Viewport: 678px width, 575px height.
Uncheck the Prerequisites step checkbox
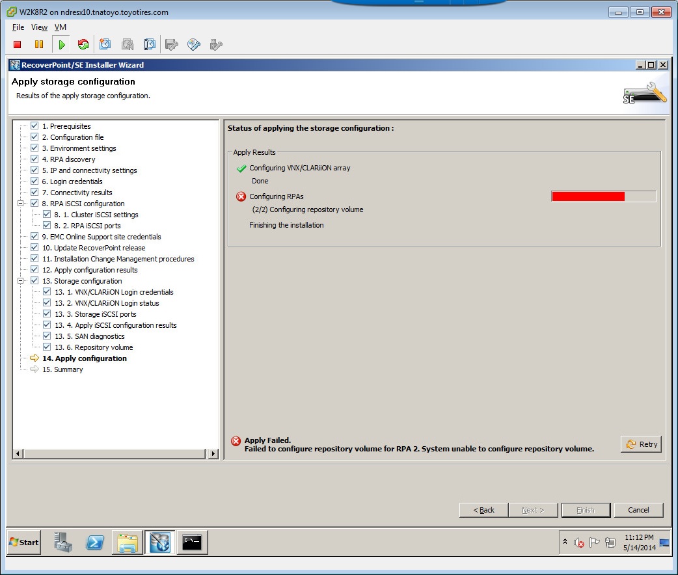click(34, 126)
